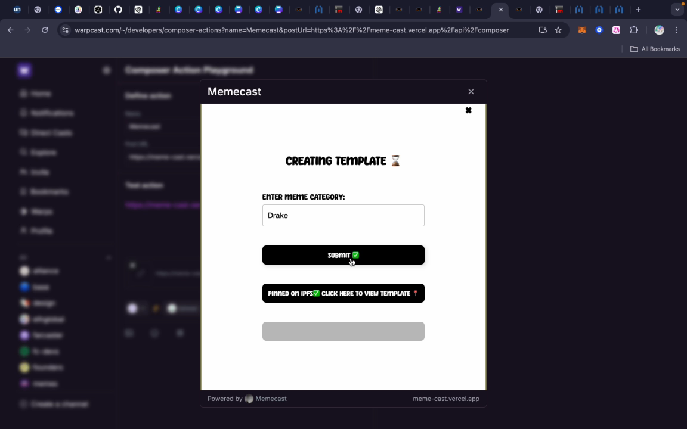Open Profile in the Warpcast sidebar
This screenshot has width=687, height=429.
click(x=36, y=231)
